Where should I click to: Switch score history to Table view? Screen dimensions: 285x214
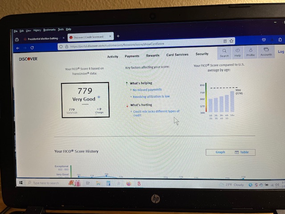coord(242,152)
